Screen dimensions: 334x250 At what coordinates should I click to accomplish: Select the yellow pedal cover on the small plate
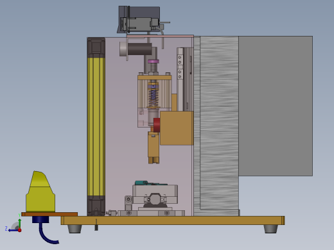click(x=40, y=192)
